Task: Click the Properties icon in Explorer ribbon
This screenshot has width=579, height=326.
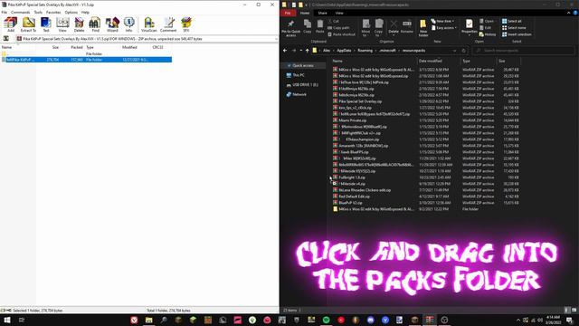Action: 469,26
